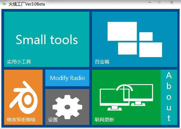Click the 设置 label text

53,120
